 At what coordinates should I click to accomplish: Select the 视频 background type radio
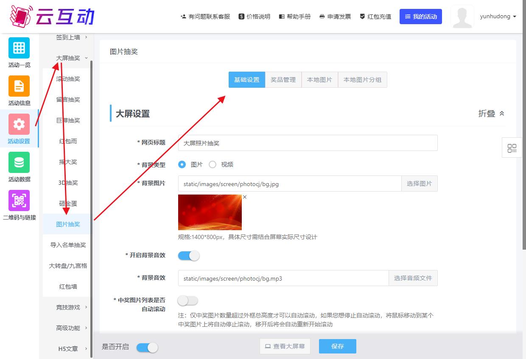click(x=213, y=164)
